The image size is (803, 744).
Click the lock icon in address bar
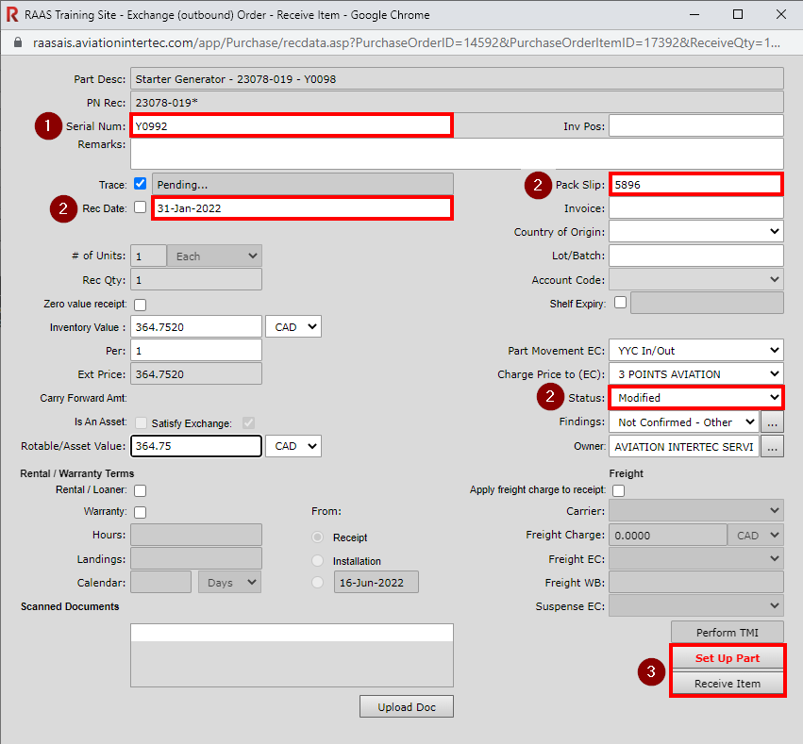click(x=16, y=43)
